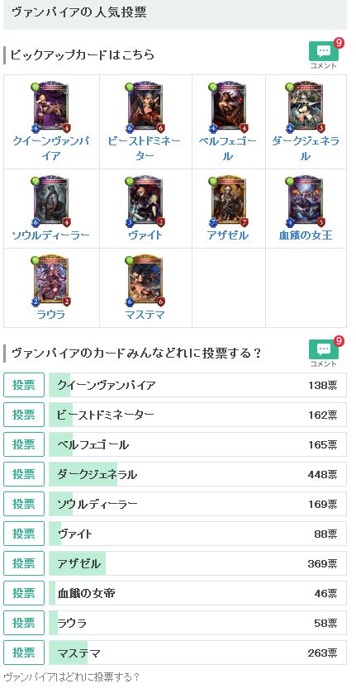Screen dimensions: 356x693
Task: Click the ベルフェゴール card thumbnail
Action: pyautogui.click(x=228, y=107)
